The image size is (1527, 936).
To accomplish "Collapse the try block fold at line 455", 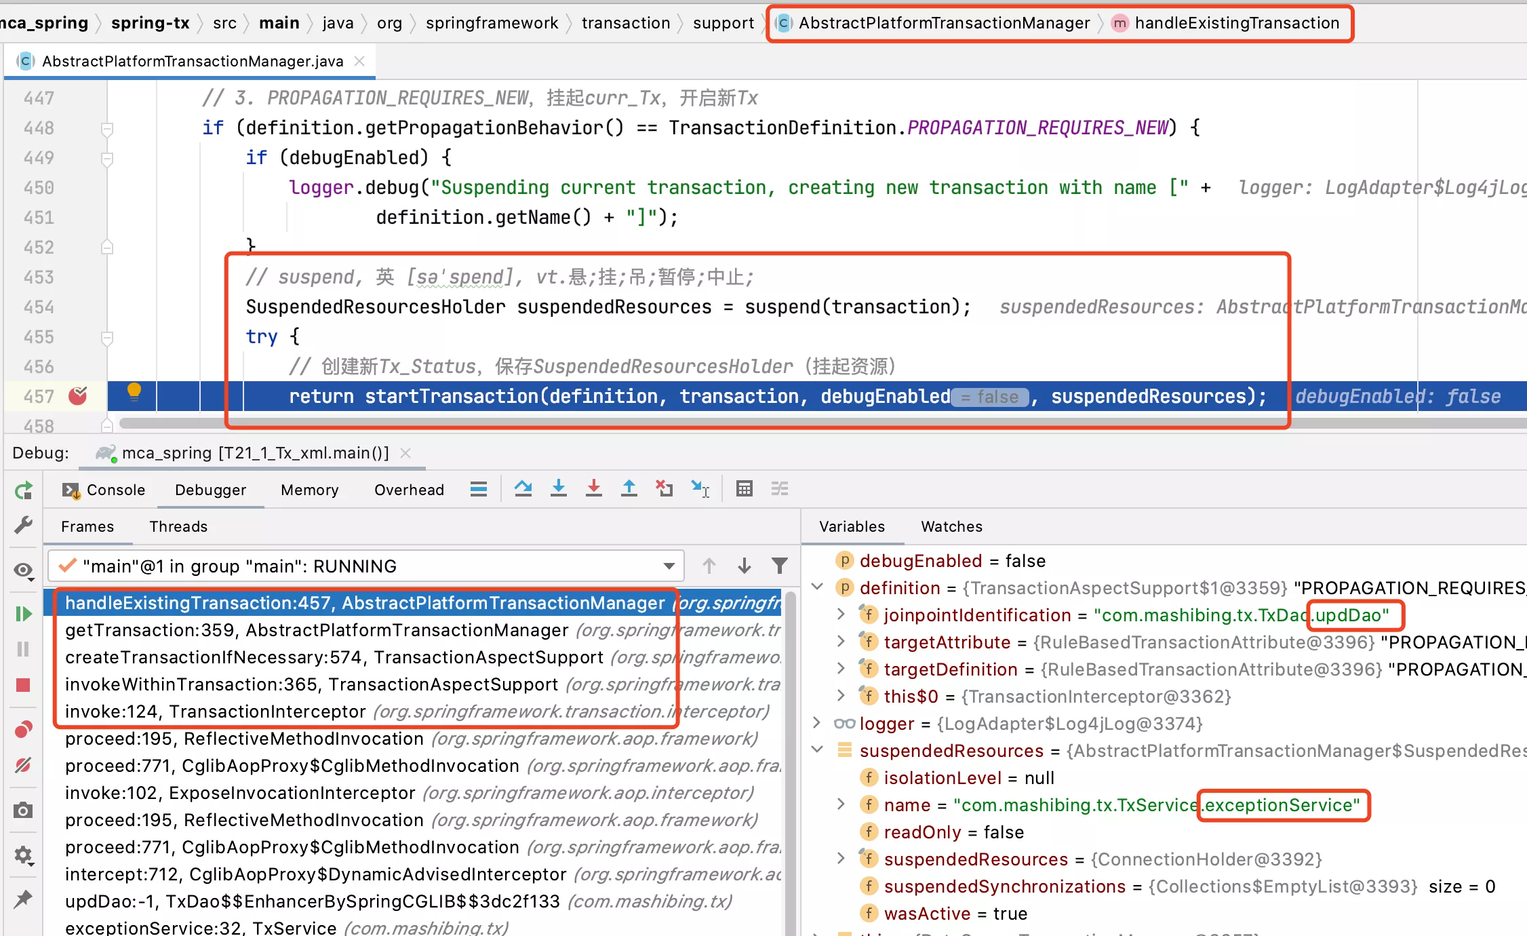I will (107, 337).
